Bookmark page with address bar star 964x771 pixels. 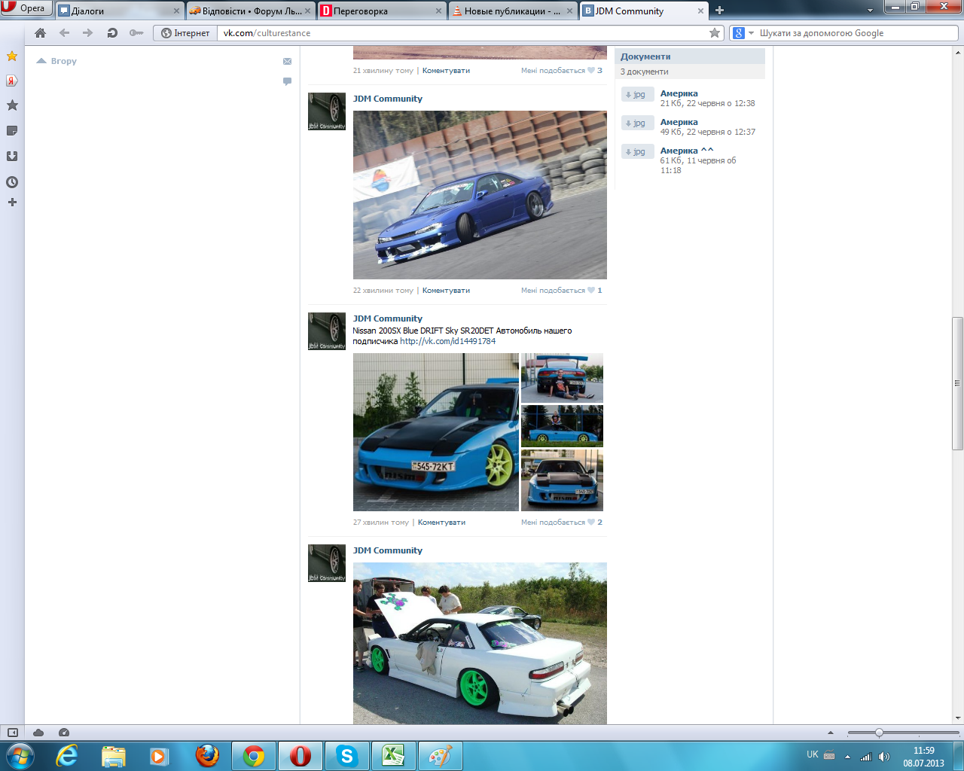tap(715, 33)
